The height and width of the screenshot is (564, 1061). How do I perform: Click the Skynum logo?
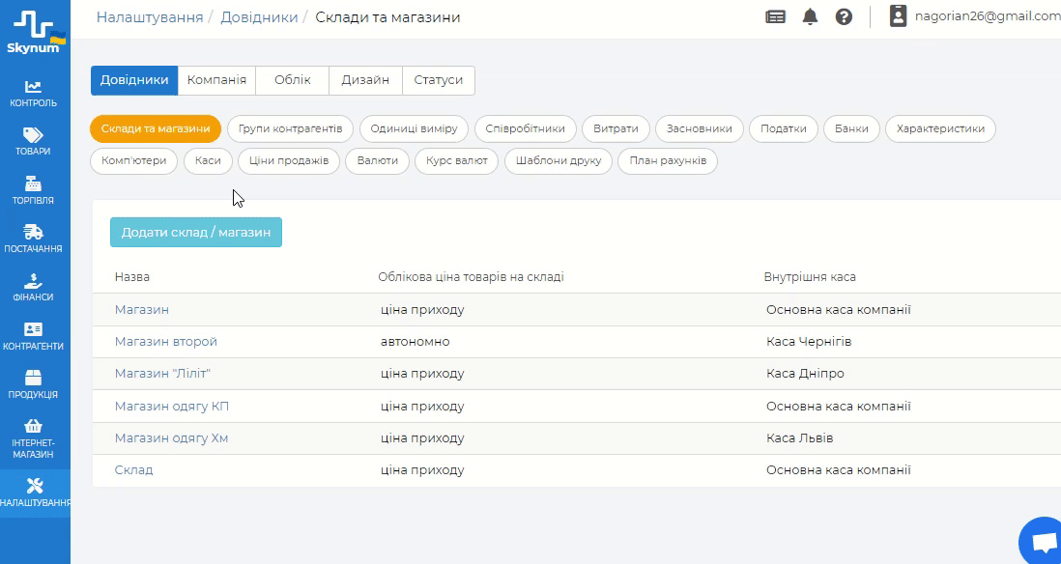click(x=35, y=32)
